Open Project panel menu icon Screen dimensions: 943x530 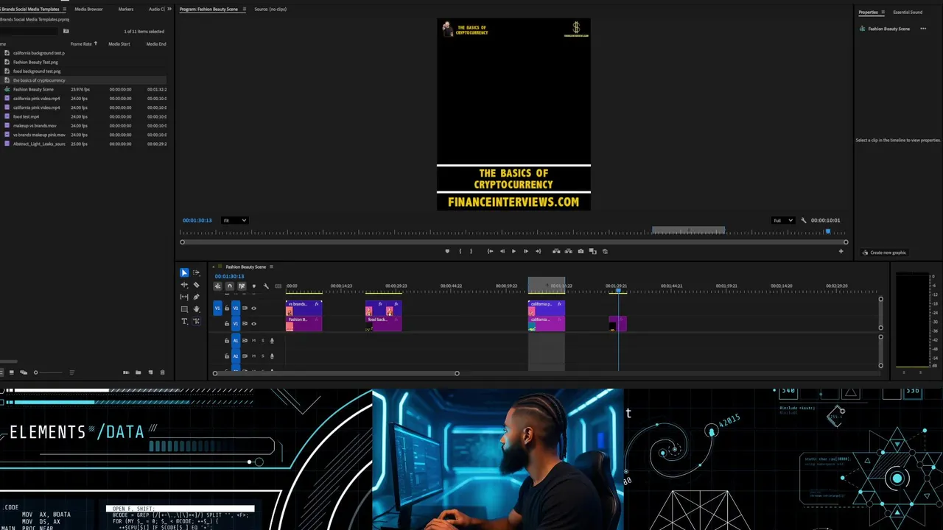click(x=65, y=9)
